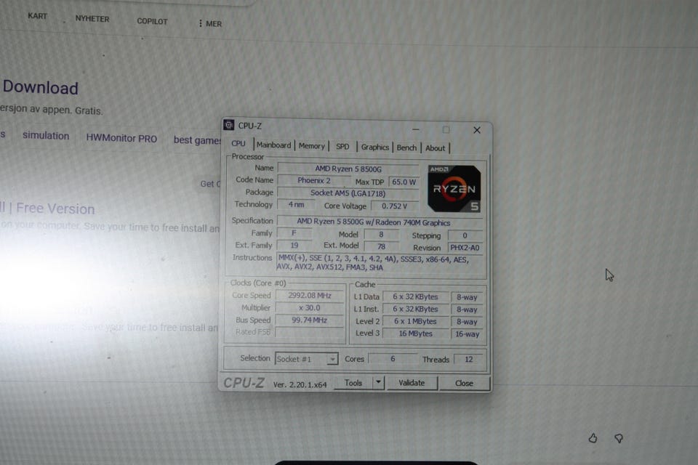Screen dimensions: 698x465
Task: Go to the SPD tab
Action: click(342, 146)
